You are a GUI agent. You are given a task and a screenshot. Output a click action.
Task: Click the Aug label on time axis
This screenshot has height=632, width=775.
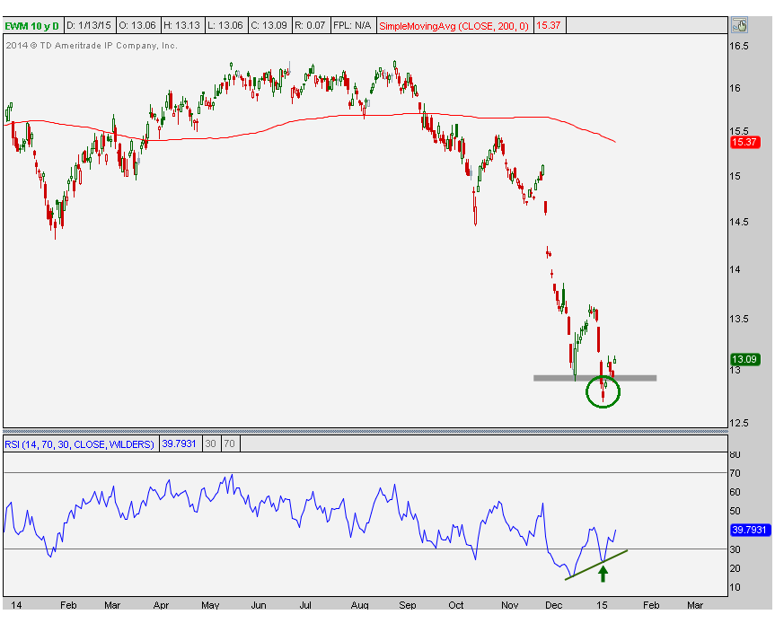pyautogui.click(x=359, y=605)
